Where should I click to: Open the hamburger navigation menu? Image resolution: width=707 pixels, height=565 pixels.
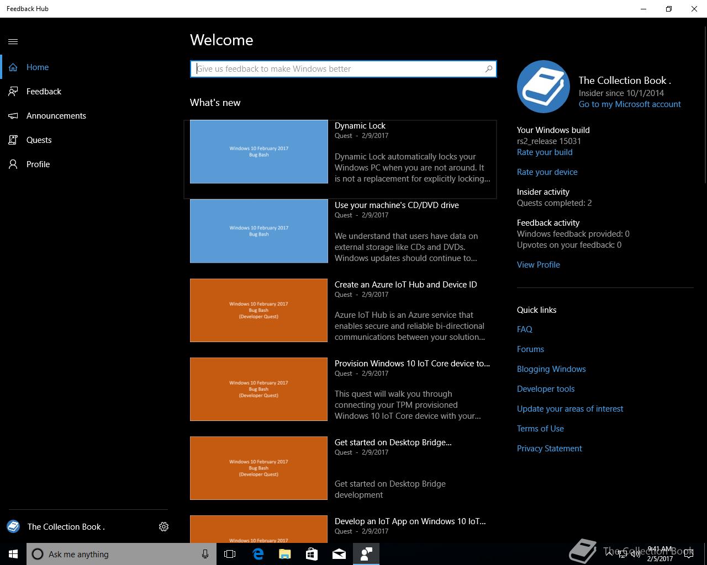click(13, 41)
